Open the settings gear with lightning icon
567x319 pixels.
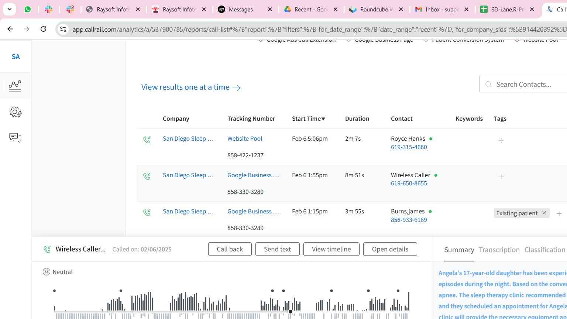[15, 112]
